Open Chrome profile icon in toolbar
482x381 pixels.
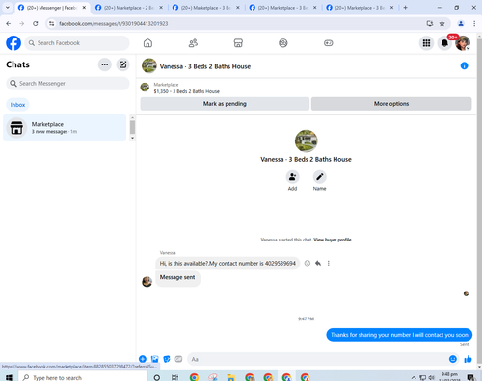click(x=461, y=23)
